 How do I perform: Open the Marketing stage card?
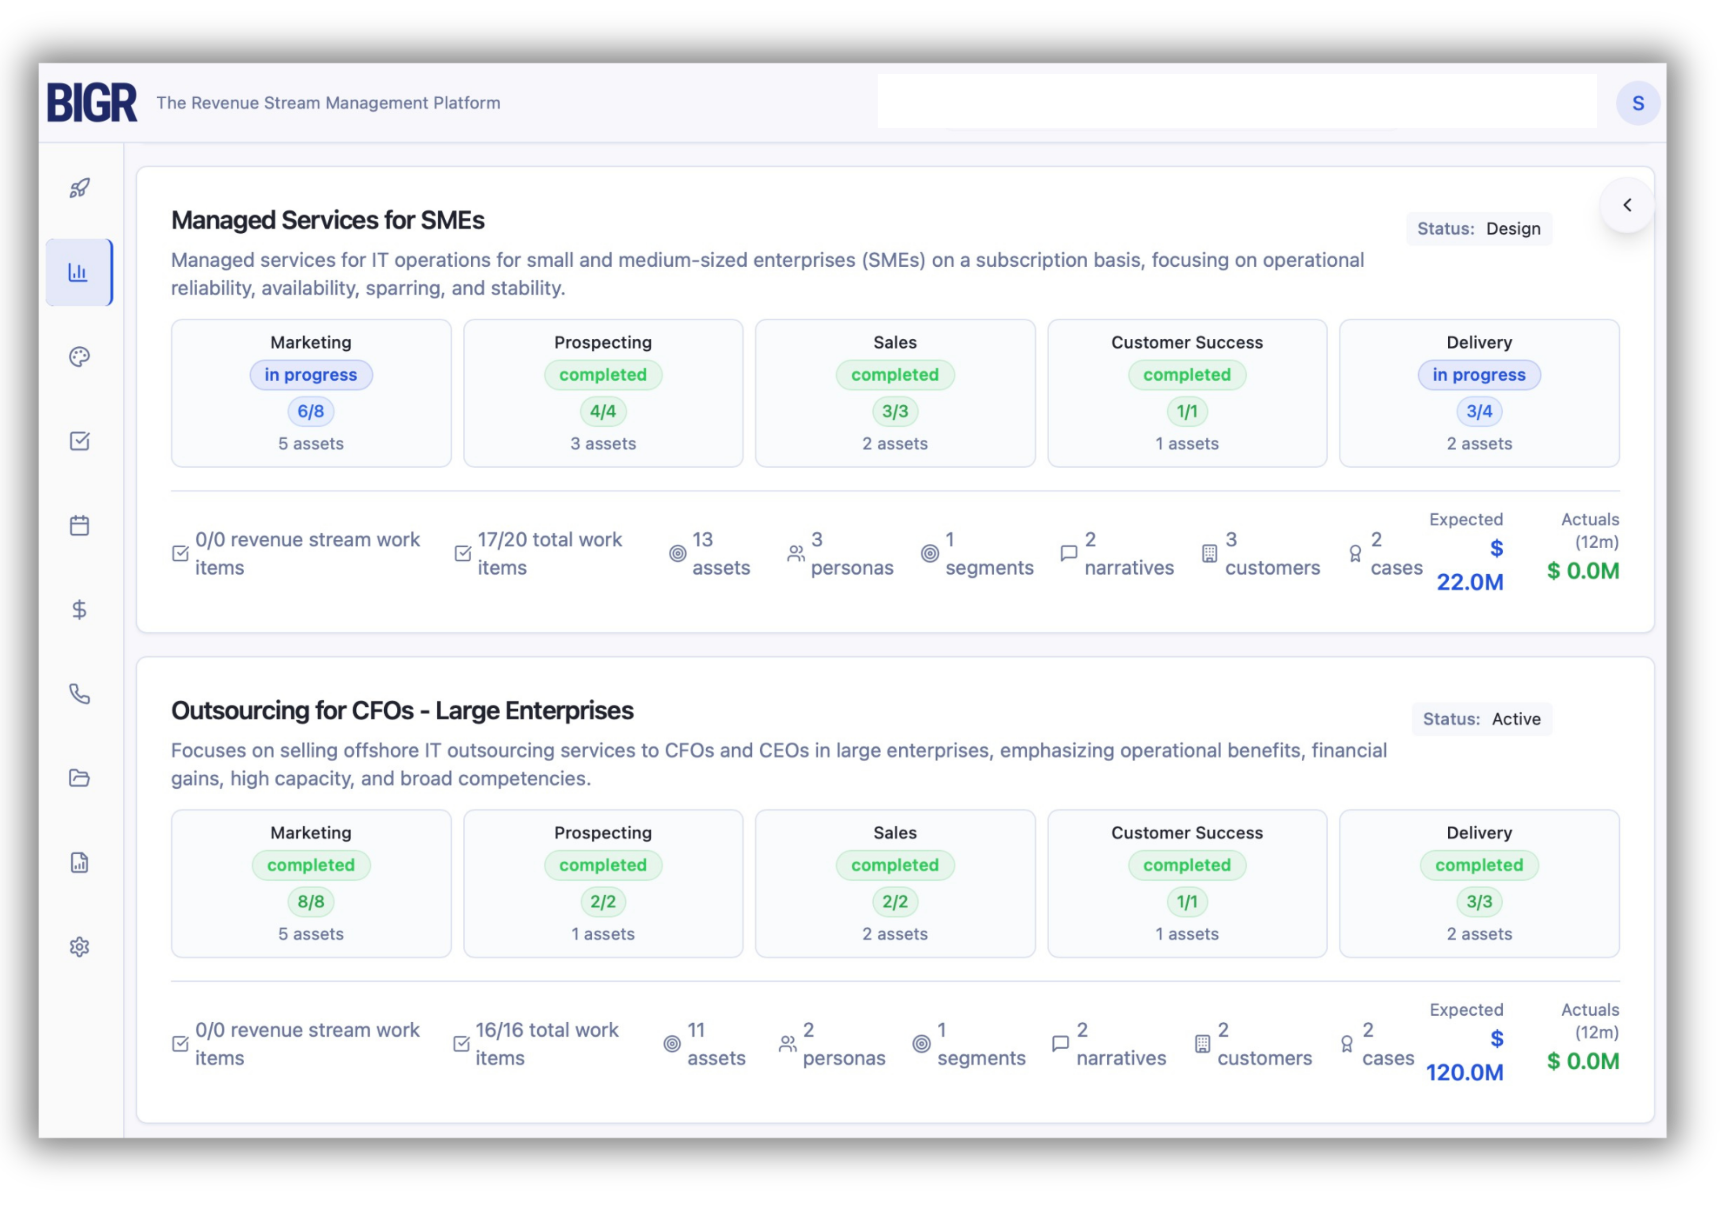[x=310, y=392]
